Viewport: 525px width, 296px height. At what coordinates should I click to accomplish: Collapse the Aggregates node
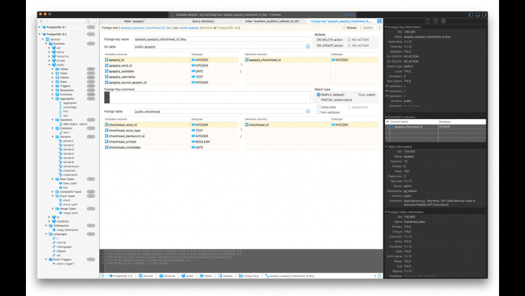tap(52, 98)
